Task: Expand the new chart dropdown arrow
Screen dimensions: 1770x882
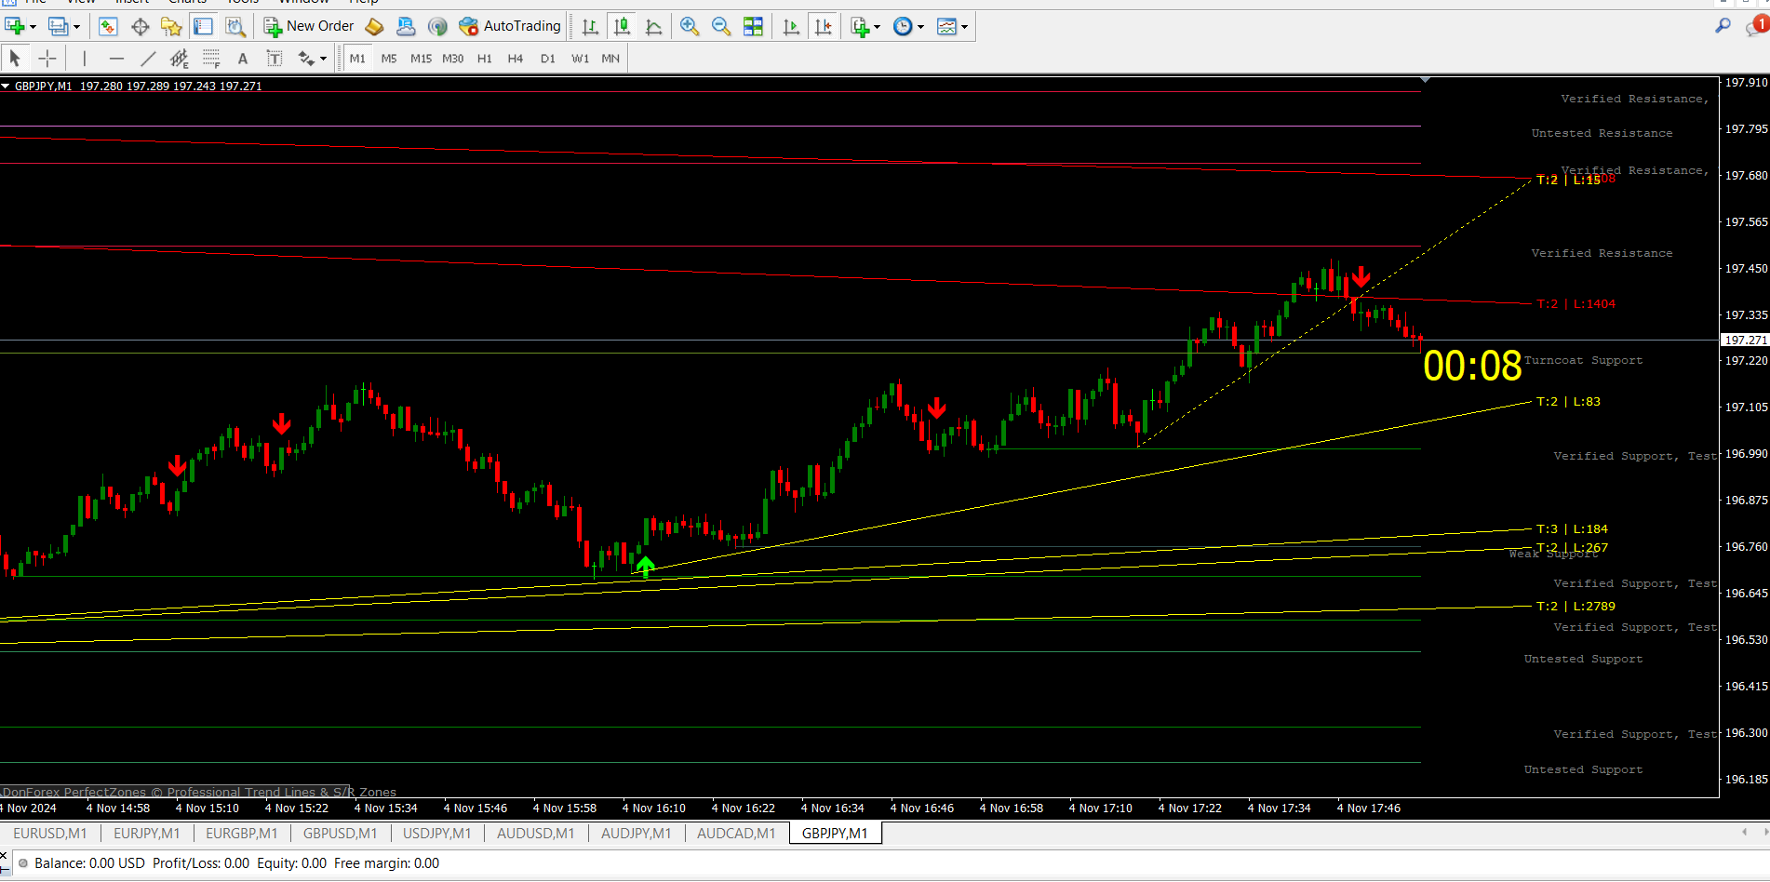Action: point(33,27)
